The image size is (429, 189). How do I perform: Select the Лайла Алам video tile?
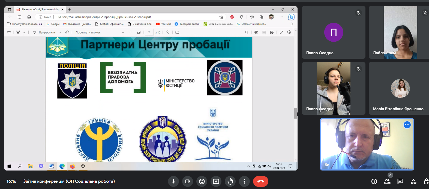(399, 32)
